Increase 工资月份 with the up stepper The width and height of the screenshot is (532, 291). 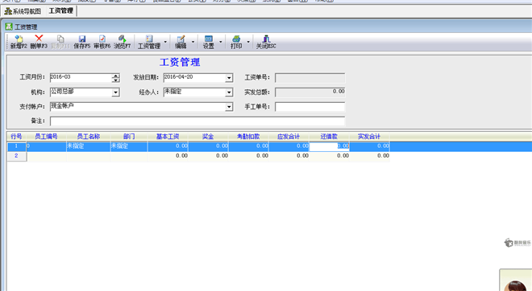pyautogui.click(x=116, y=76)
